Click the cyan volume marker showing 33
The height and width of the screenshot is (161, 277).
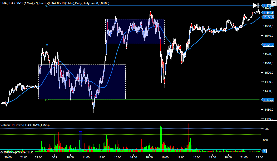pos(265,151)
